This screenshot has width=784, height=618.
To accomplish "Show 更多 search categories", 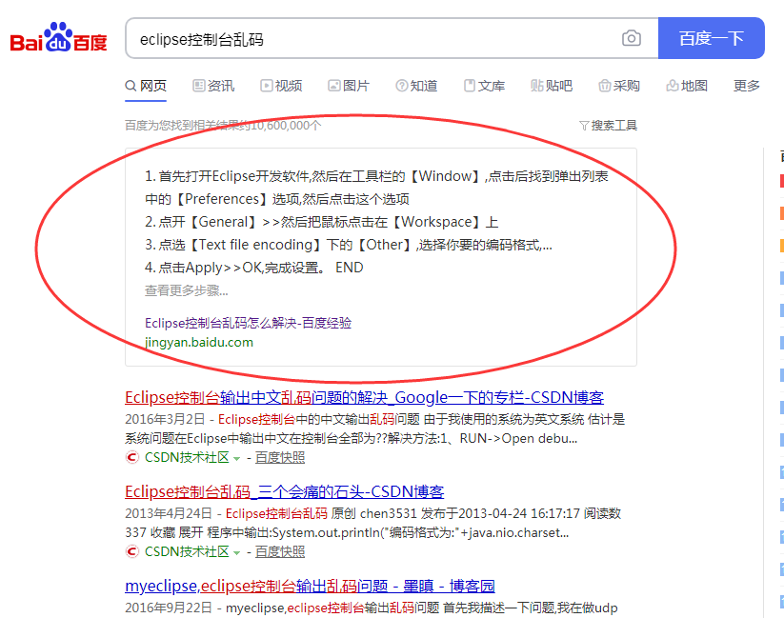I will click(x=747, y=86).
